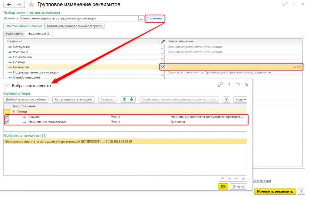Uncheck the Результат attribute checkbox

coord(163,67)
